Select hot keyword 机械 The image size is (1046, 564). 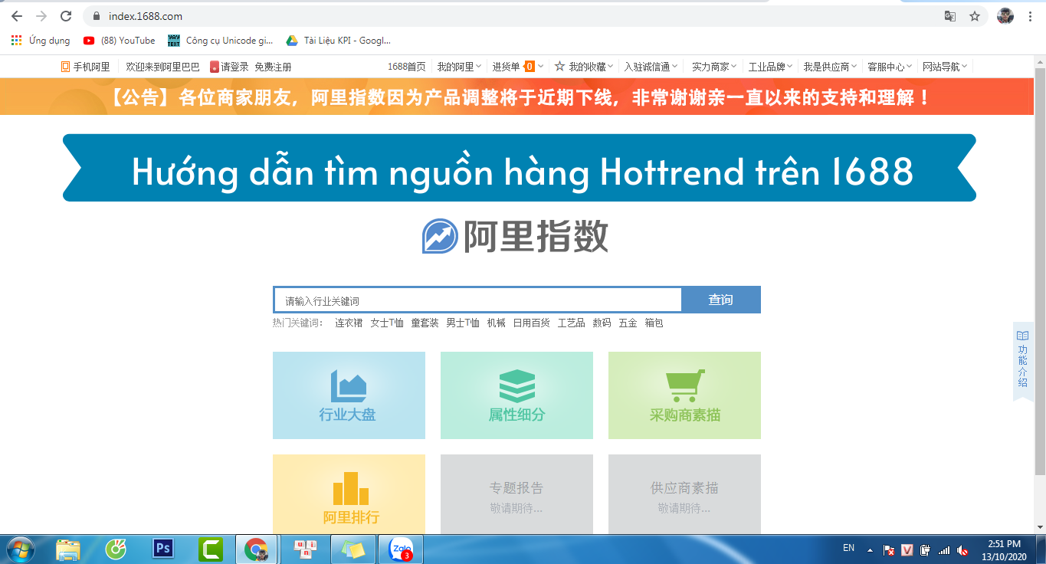click(497, 323)
